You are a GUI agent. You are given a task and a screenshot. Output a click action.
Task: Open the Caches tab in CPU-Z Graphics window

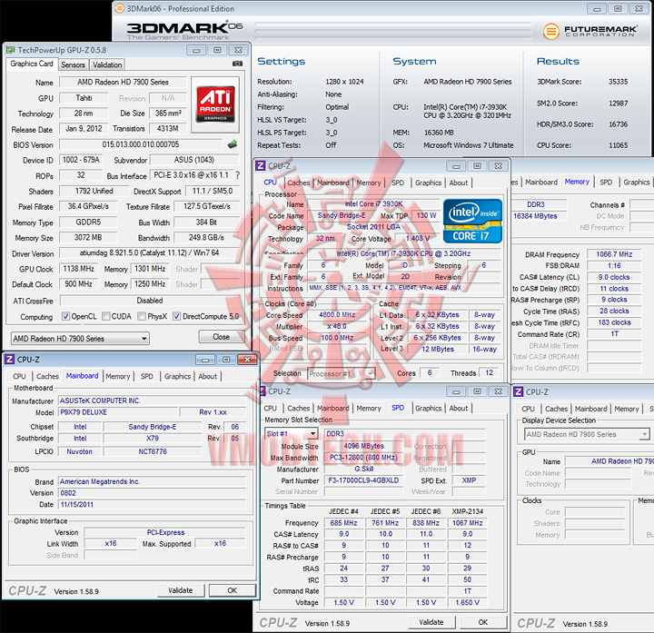pos(557,409)
